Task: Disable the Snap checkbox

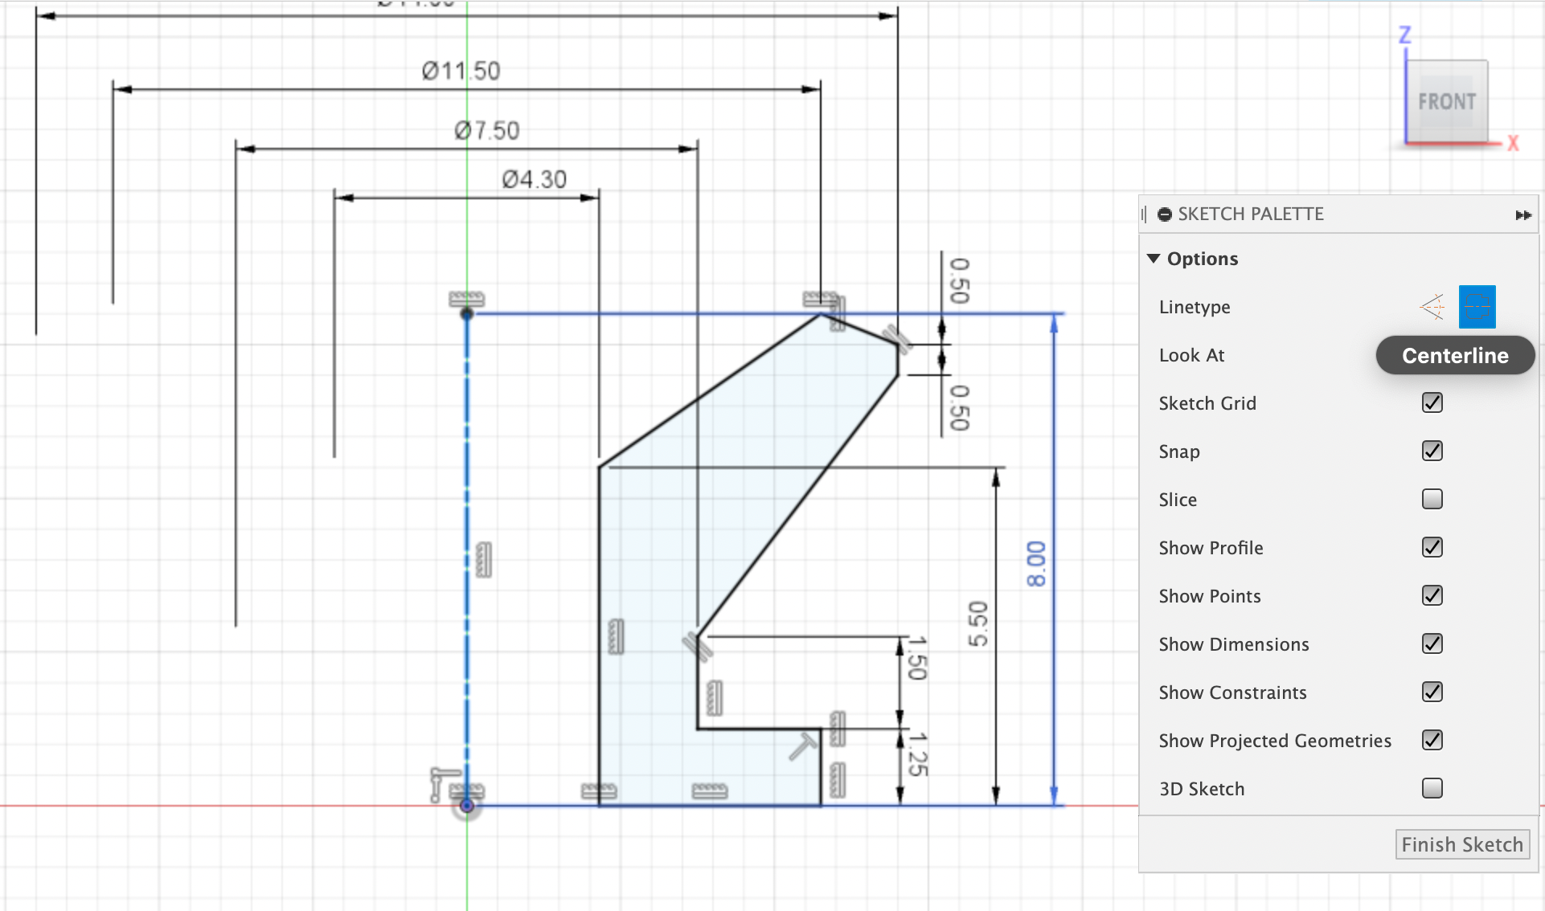Action: point(1432,451)
